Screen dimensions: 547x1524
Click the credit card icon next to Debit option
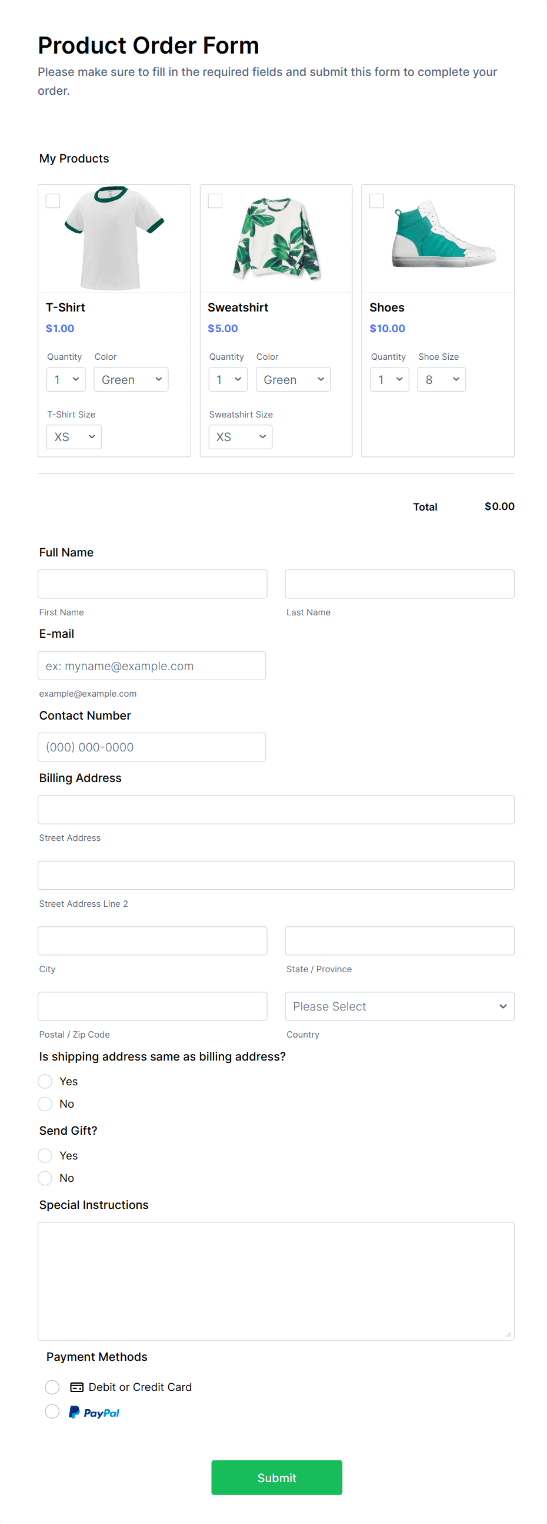click(78, 1387)
